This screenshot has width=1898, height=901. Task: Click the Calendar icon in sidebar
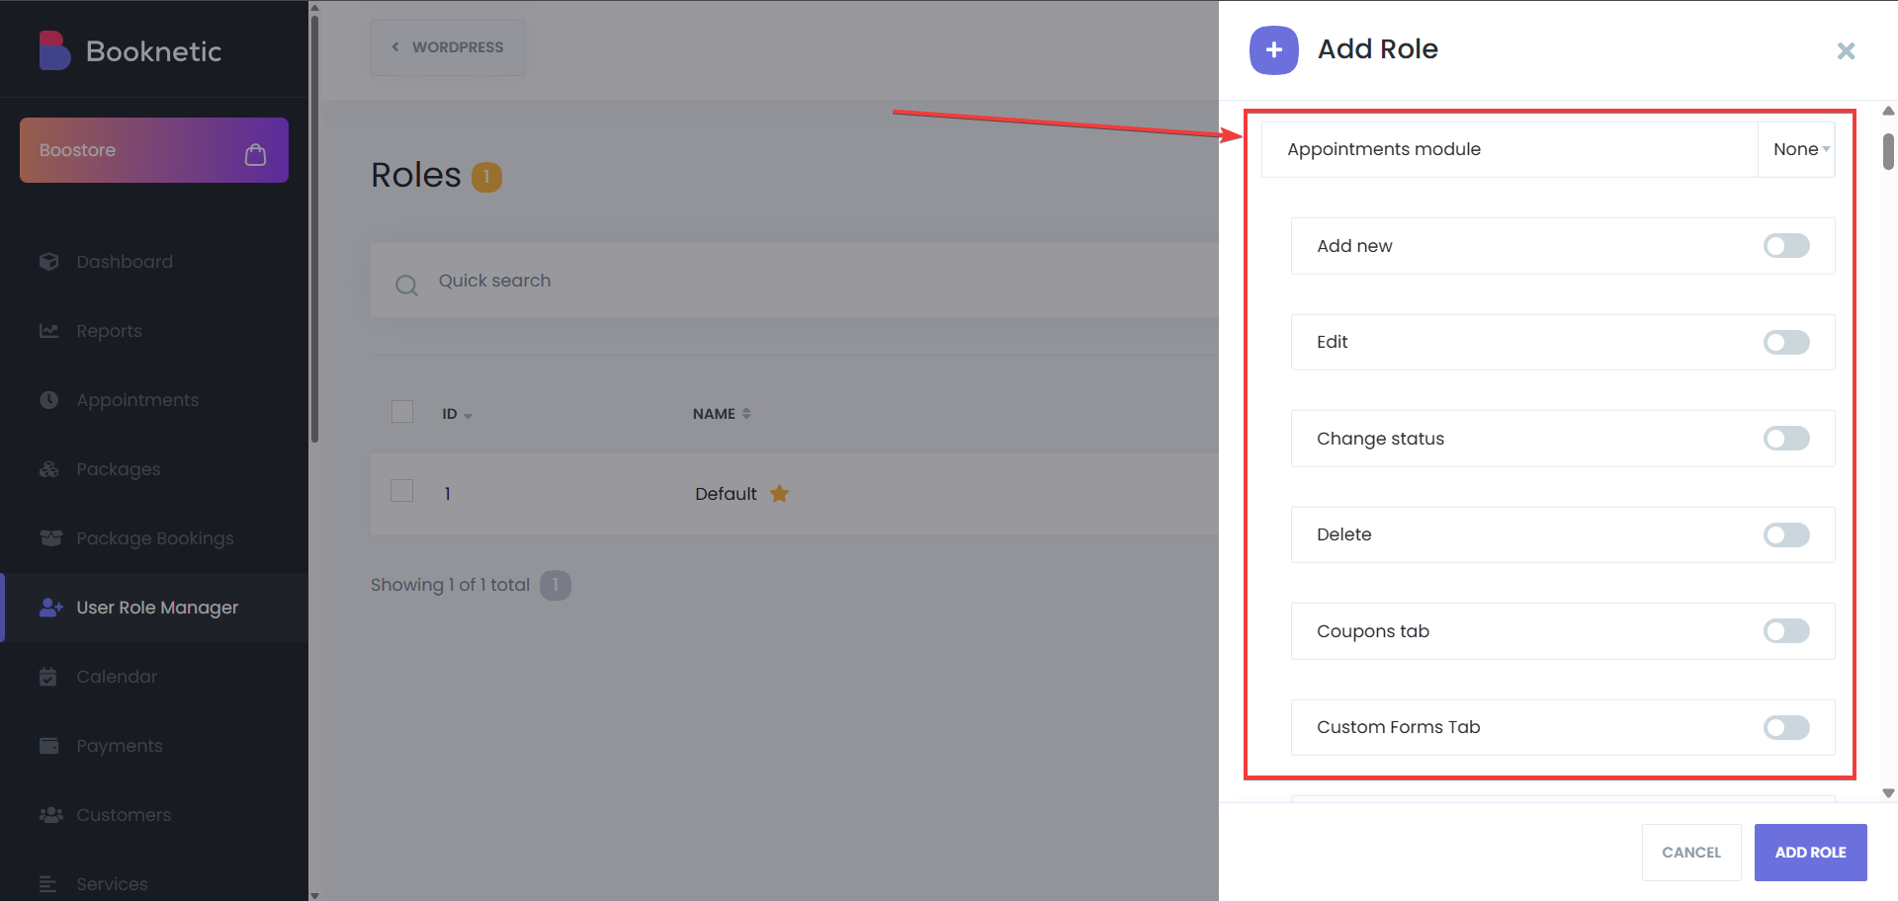(x=48, y=677)
